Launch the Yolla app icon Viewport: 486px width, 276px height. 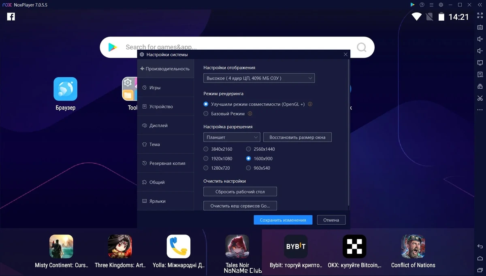pyautogui.click(x=179, y=247)
